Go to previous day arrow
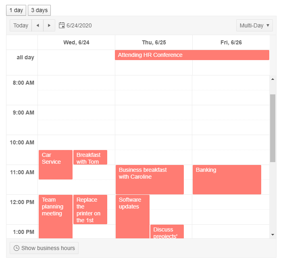Screen dimensions: 285x269 [x=37, y=25]
